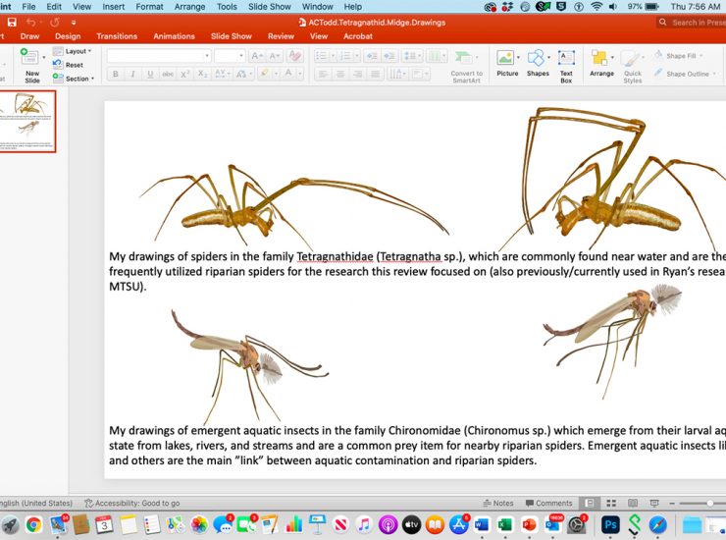
Task: Click the New Slide button
Action: [32, 64]
